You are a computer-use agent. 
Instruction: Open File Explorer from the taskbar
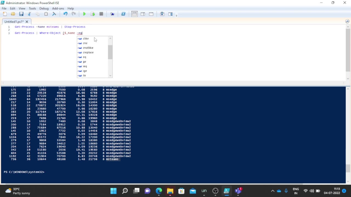(170, 191)
